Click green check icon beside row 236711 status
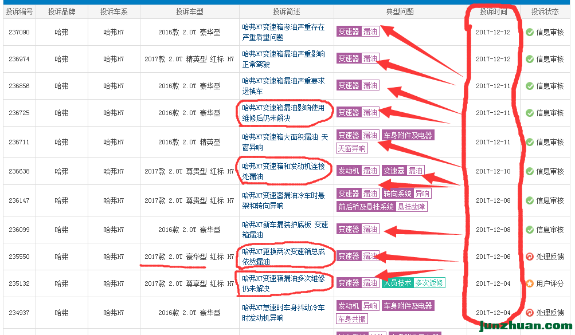This screenshot has height=335, width=575. pos(530,142)
